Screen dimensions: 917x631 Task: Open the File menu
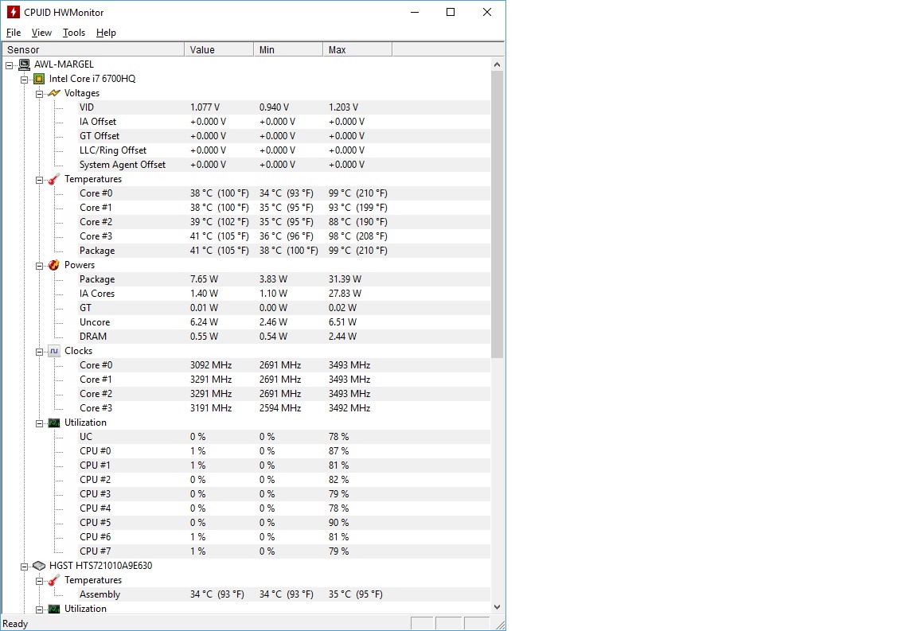click(x=14, y=33)
